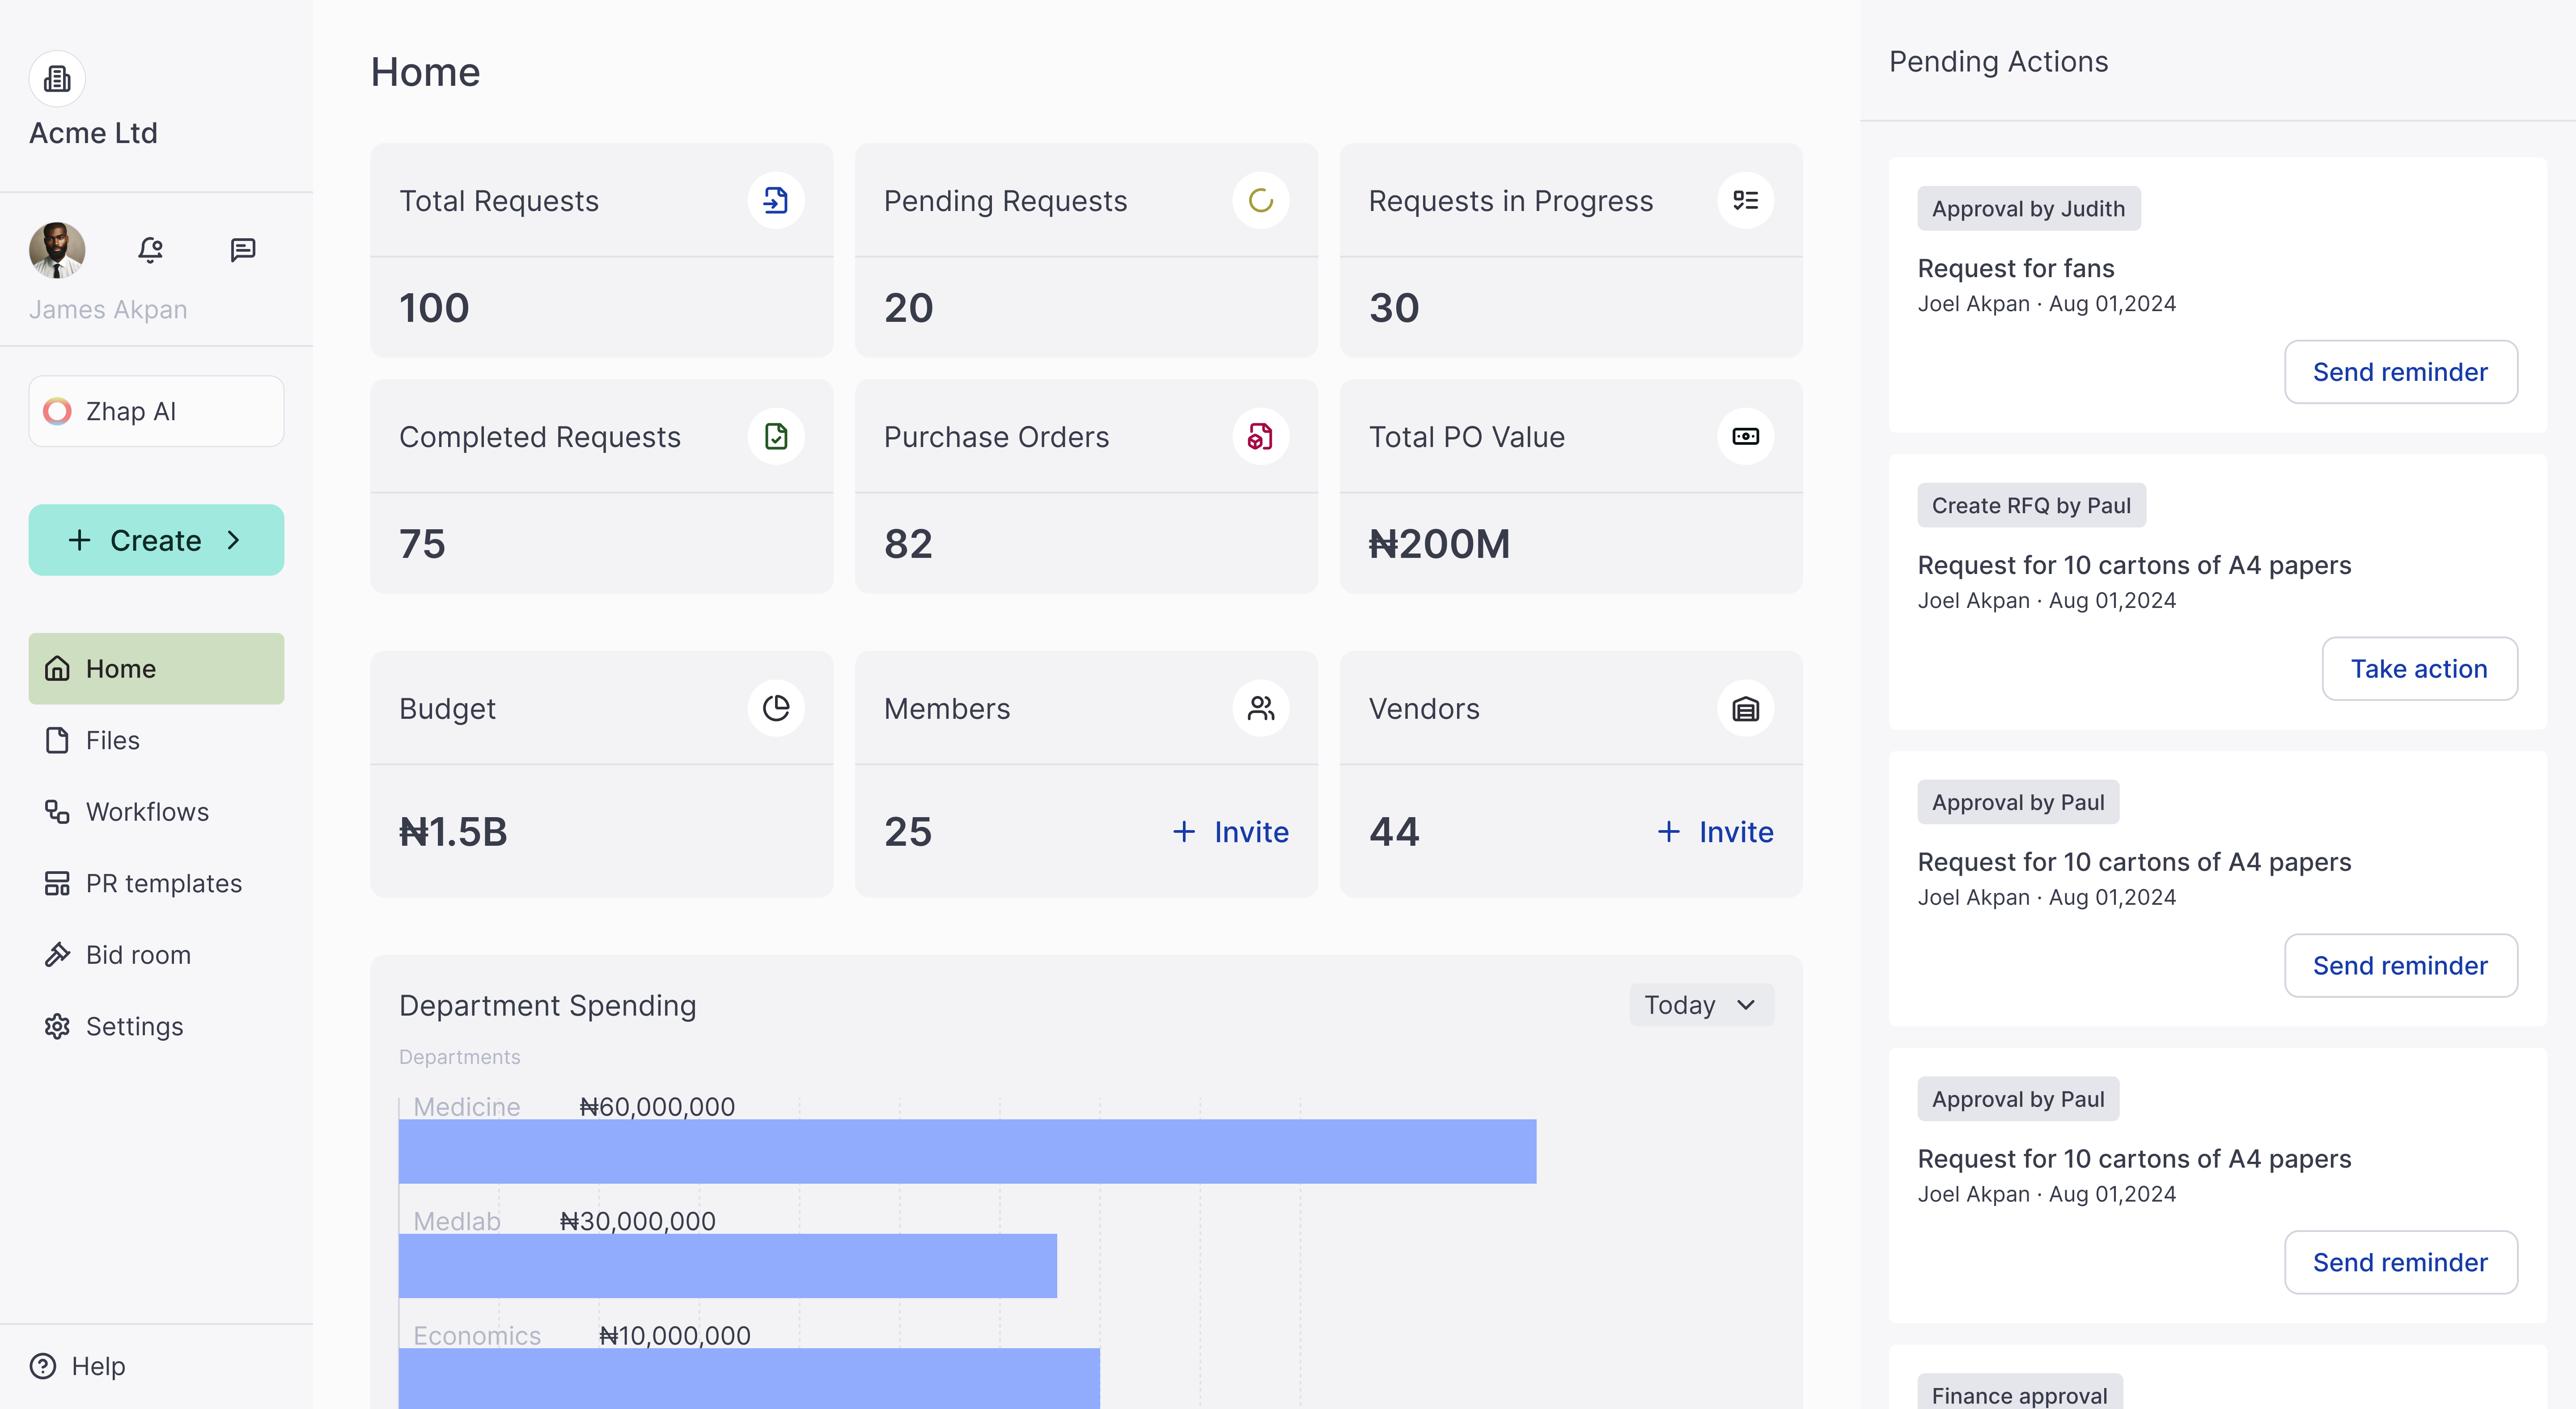This screenshot has height=1409, width=2576.
Task: Take action on Create RFQ by Paul
Action: tap(2419, 669)
